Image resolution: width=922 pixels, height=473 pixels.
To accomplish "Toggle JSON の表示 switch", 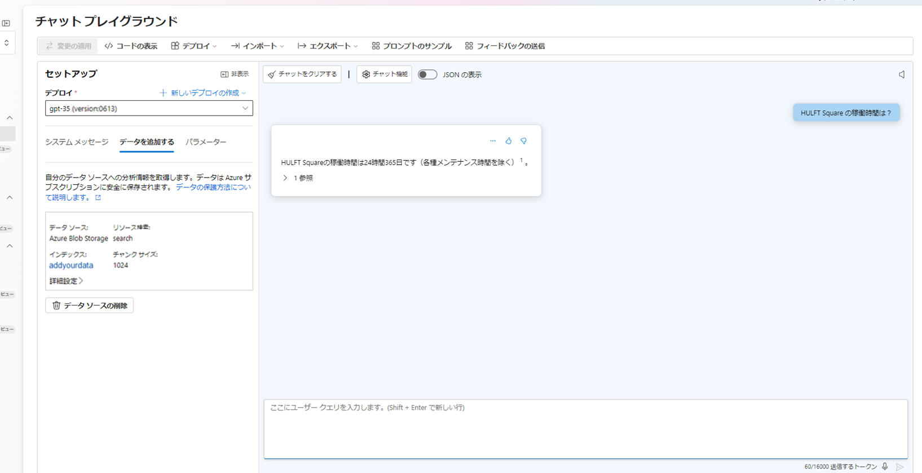I will pos(427,74).
